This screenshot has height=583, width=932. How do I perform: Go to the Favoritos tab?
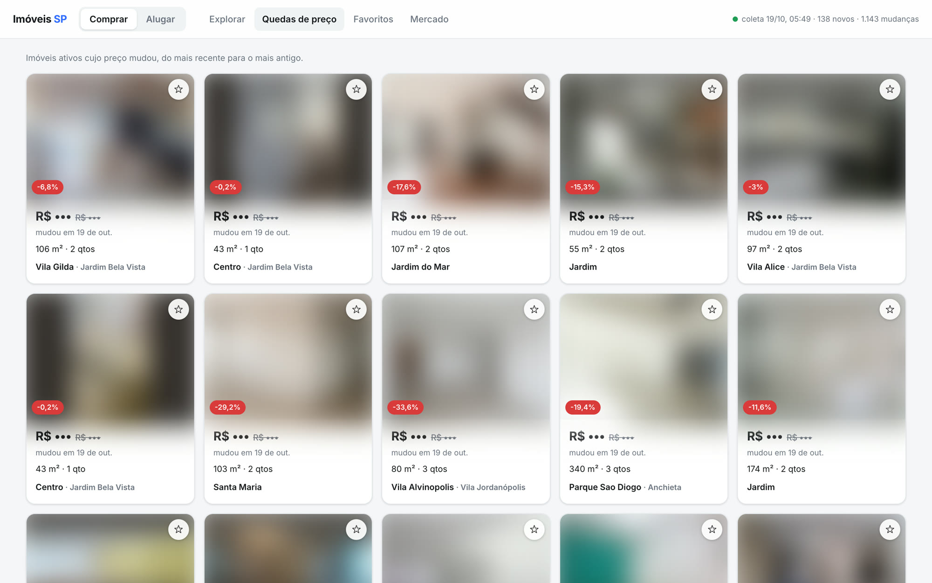coord(373,19)
